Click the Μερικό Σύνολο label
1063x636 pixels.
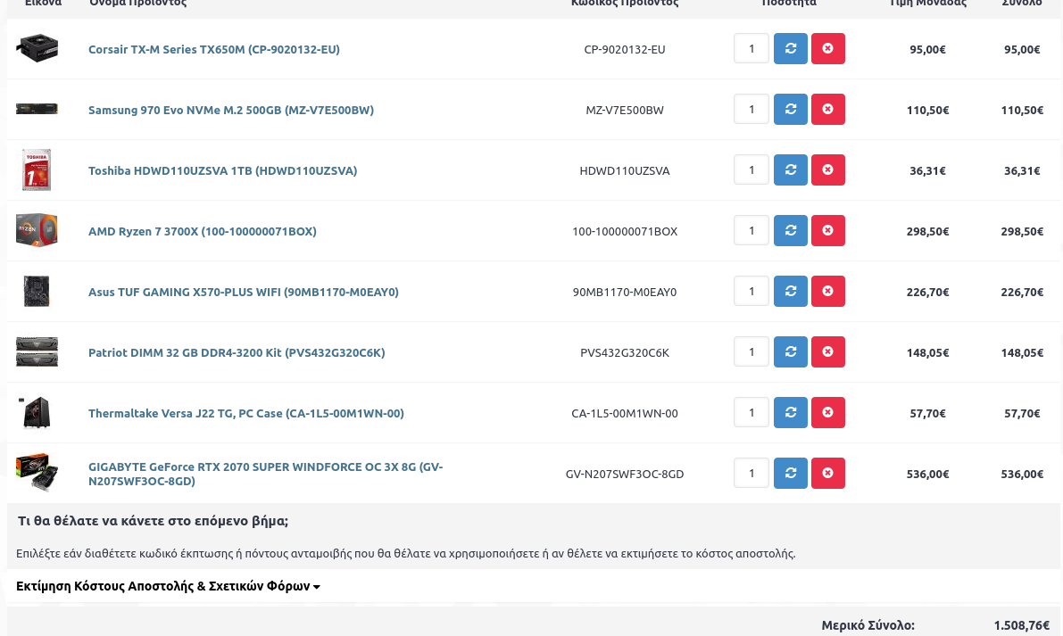point(868,625)
